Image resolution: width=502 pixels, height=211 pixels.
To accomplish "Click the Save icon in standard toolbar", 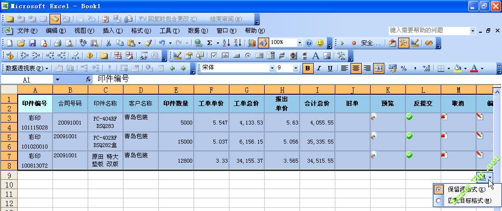I will click(32, 43).
